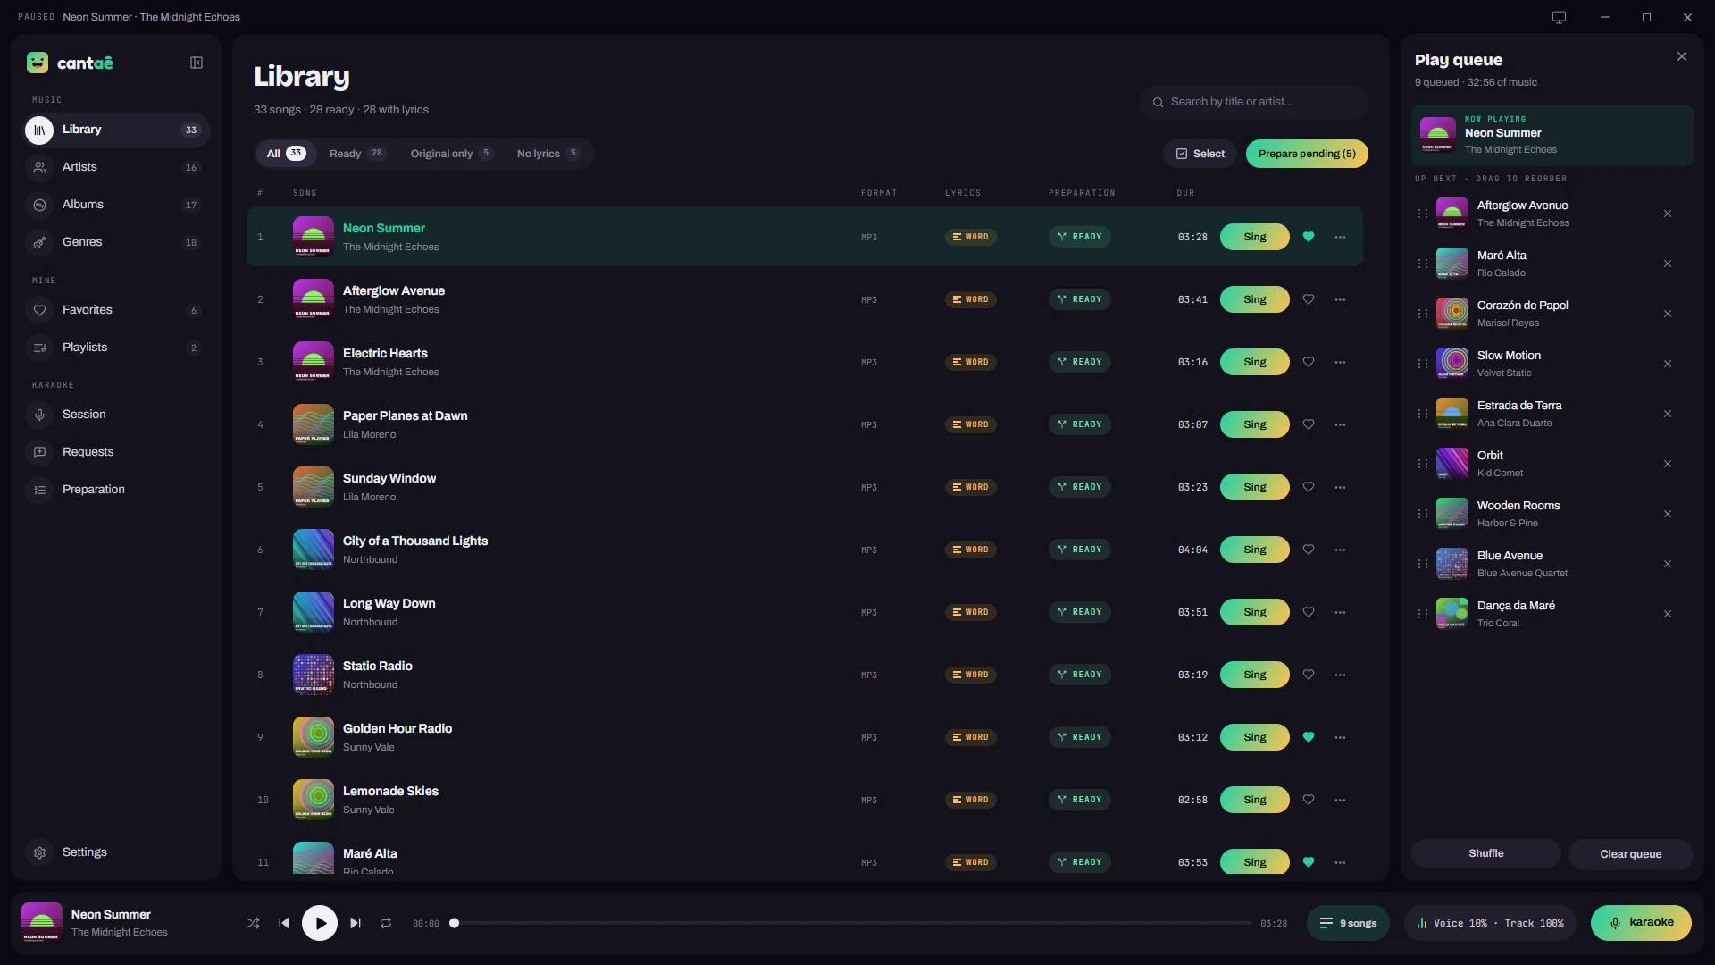1715x965 pixels.
Task: Click the Clear queue button
Action: pos(1630,853)
